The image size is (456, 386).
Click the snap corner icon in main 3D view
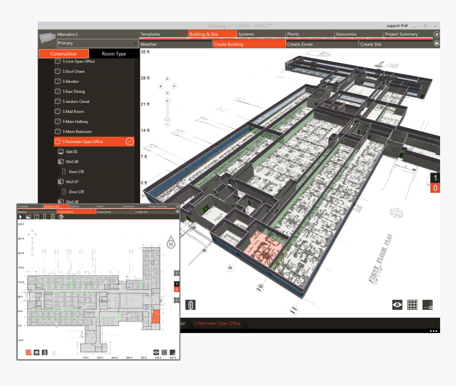click(427, 304)
